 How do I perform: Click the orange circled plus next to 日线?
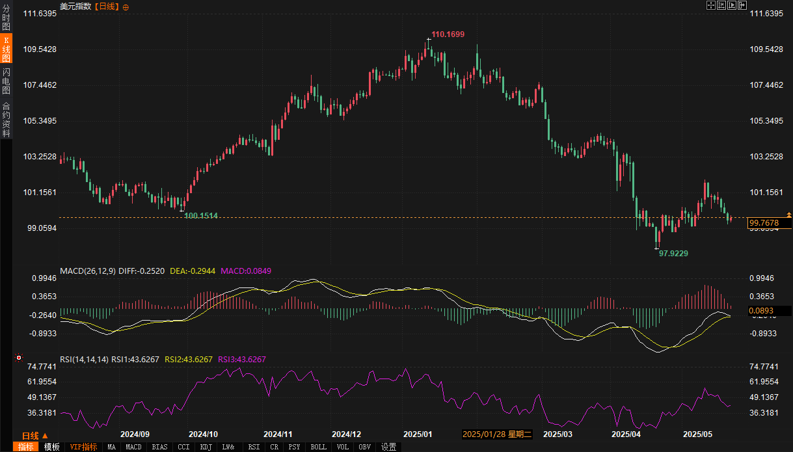coord(126,7)
